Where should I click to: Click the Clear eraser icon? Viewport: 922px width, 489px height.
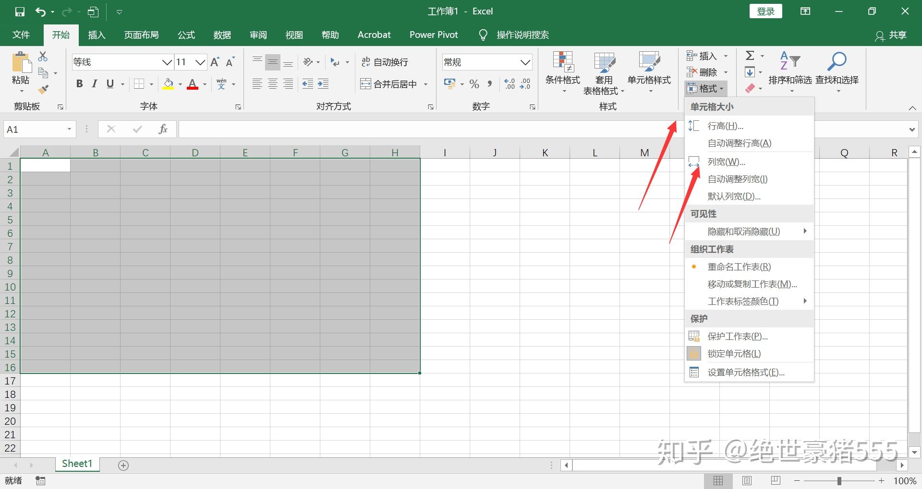tap(750, 89)
